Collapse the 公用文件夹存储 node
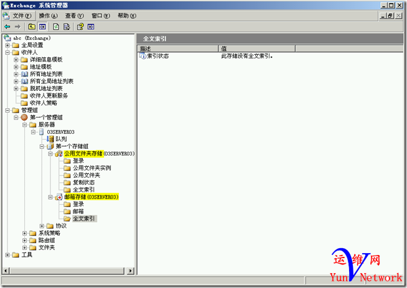The image size is (407, 288). click(x=50, y=154)
